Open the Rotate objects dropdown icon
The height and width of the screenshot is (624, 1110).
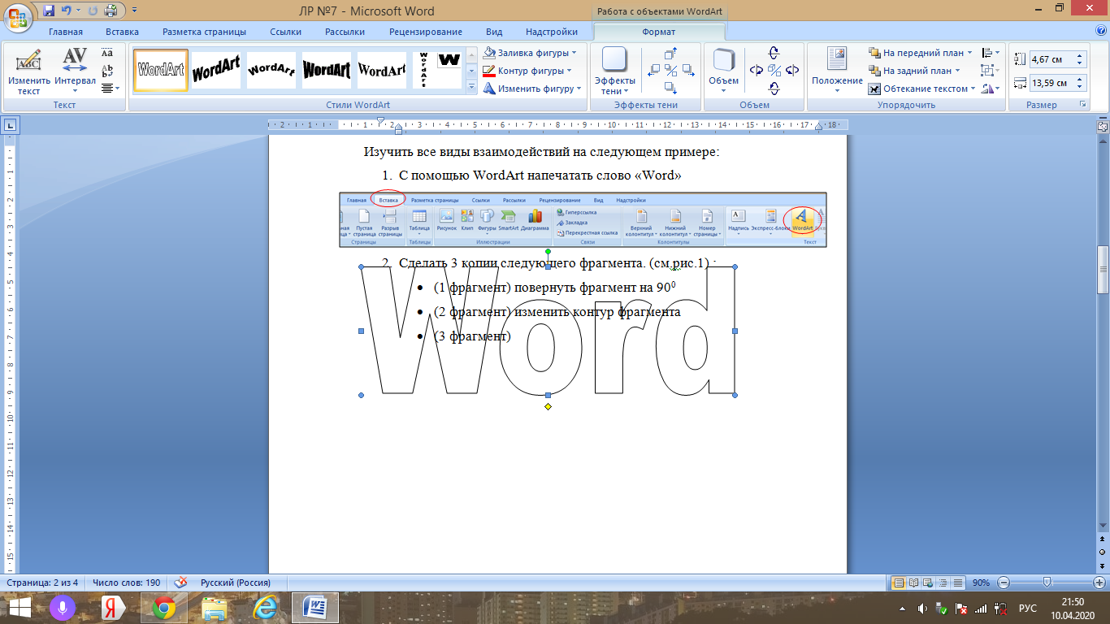click(990, 89)
